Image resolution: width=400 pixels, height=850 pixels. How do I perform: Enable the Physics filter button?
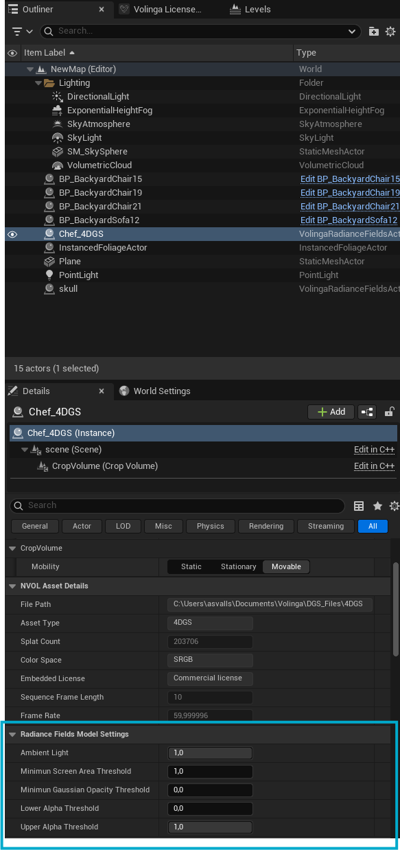tap(211, 527)
